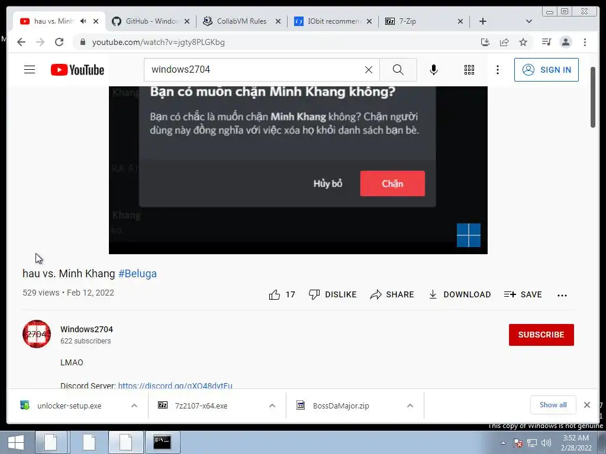
Task: Expand BossDaMajor.zip download options
Action: pos(410,406)
